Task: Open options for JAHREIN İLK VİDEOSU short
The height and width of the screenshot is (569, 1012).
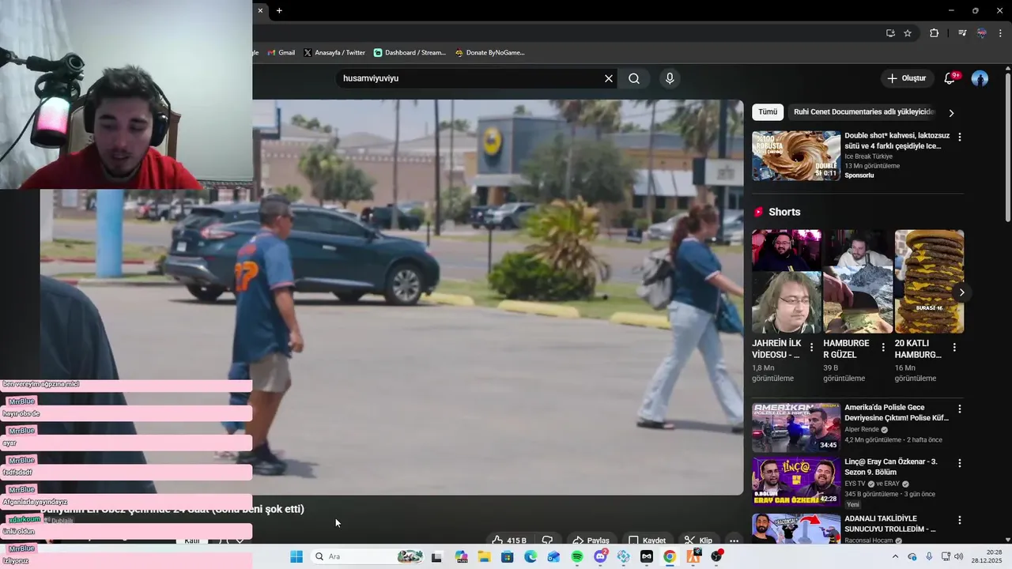Action: point(811,348)
